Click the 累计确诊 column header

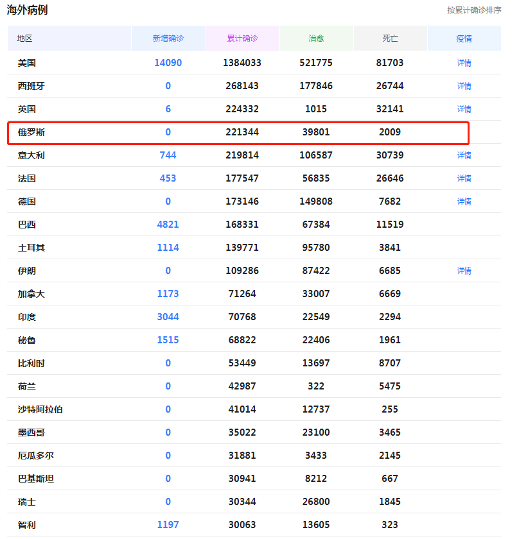(242, 38)
